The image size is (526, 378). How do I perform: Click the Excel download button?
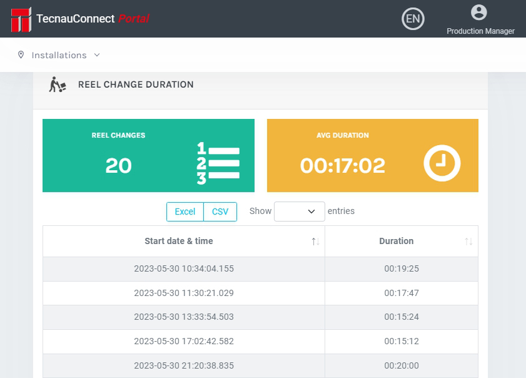[185, 212]
